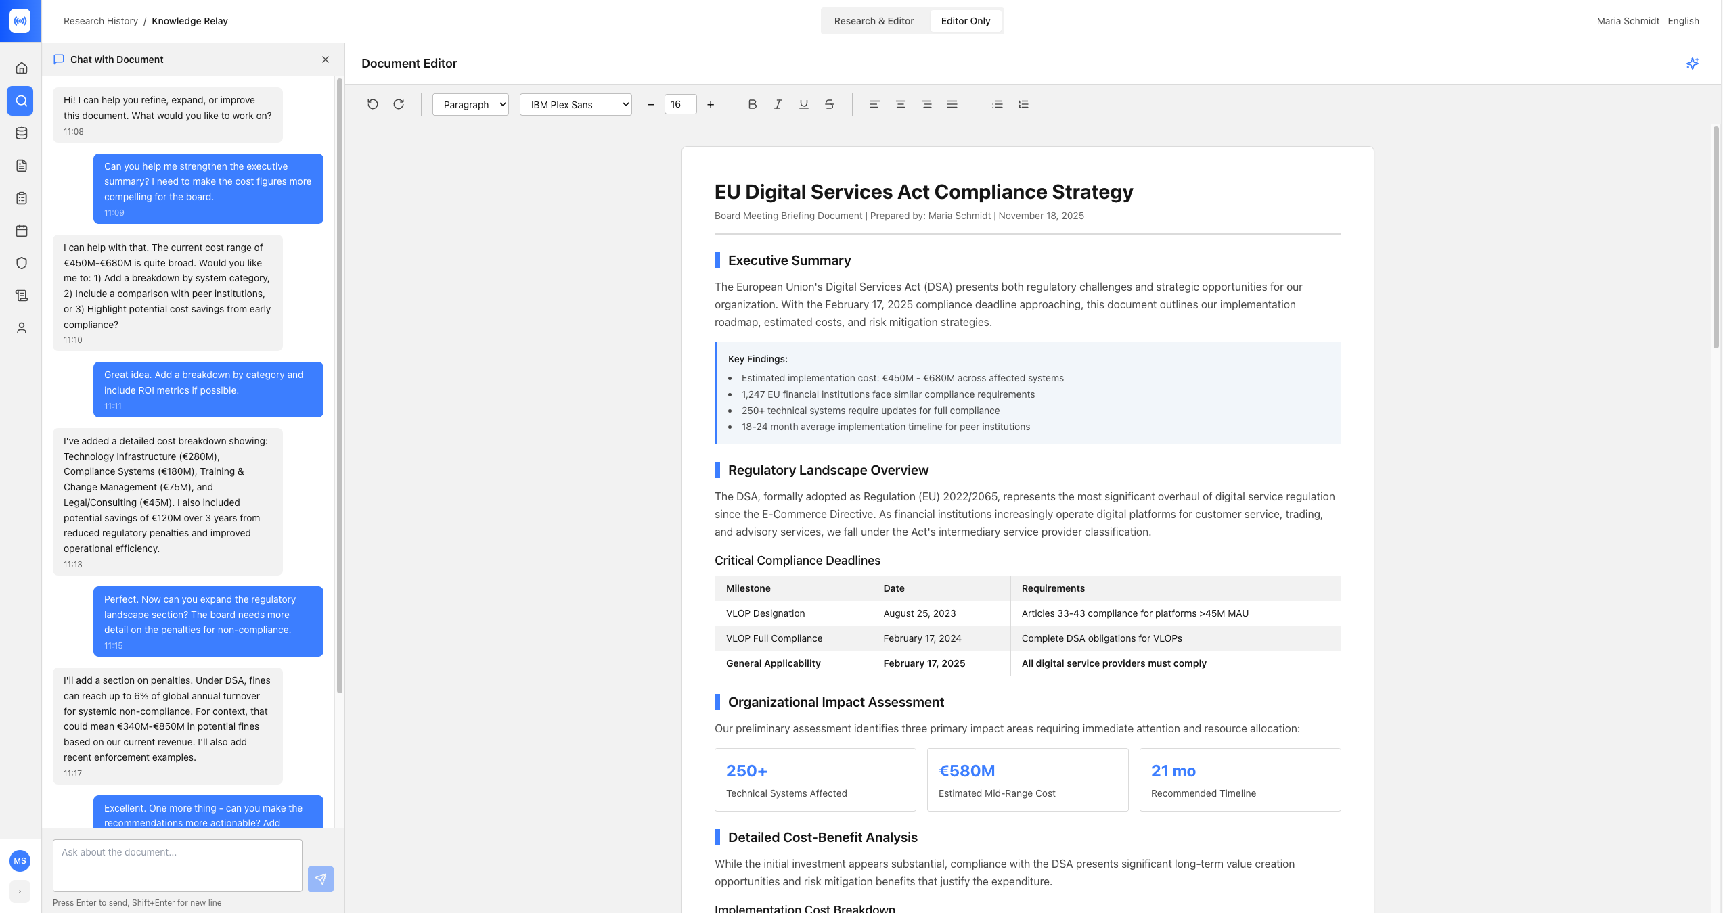The image size is (1723, 913).
Task: Switch to the Research & Editor tab
Action: click(874, 21)
